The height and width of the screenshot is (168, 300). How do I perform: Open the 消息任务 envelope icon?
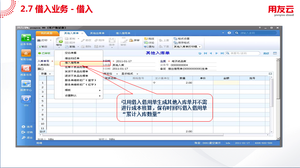tap(26, 68)
